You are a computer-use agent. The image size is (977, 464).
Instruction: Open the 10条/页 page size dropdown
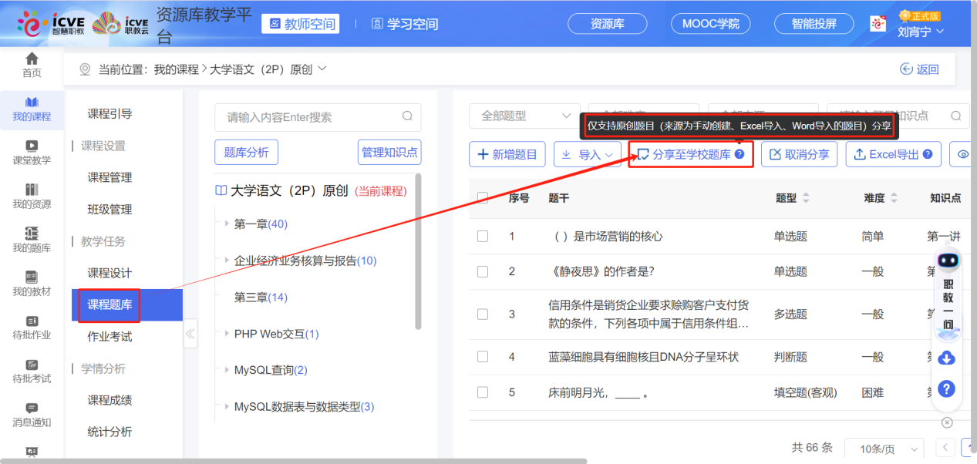pos(884,449)
